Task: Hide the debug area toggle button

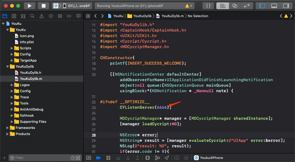Action: tap(88, 158)
